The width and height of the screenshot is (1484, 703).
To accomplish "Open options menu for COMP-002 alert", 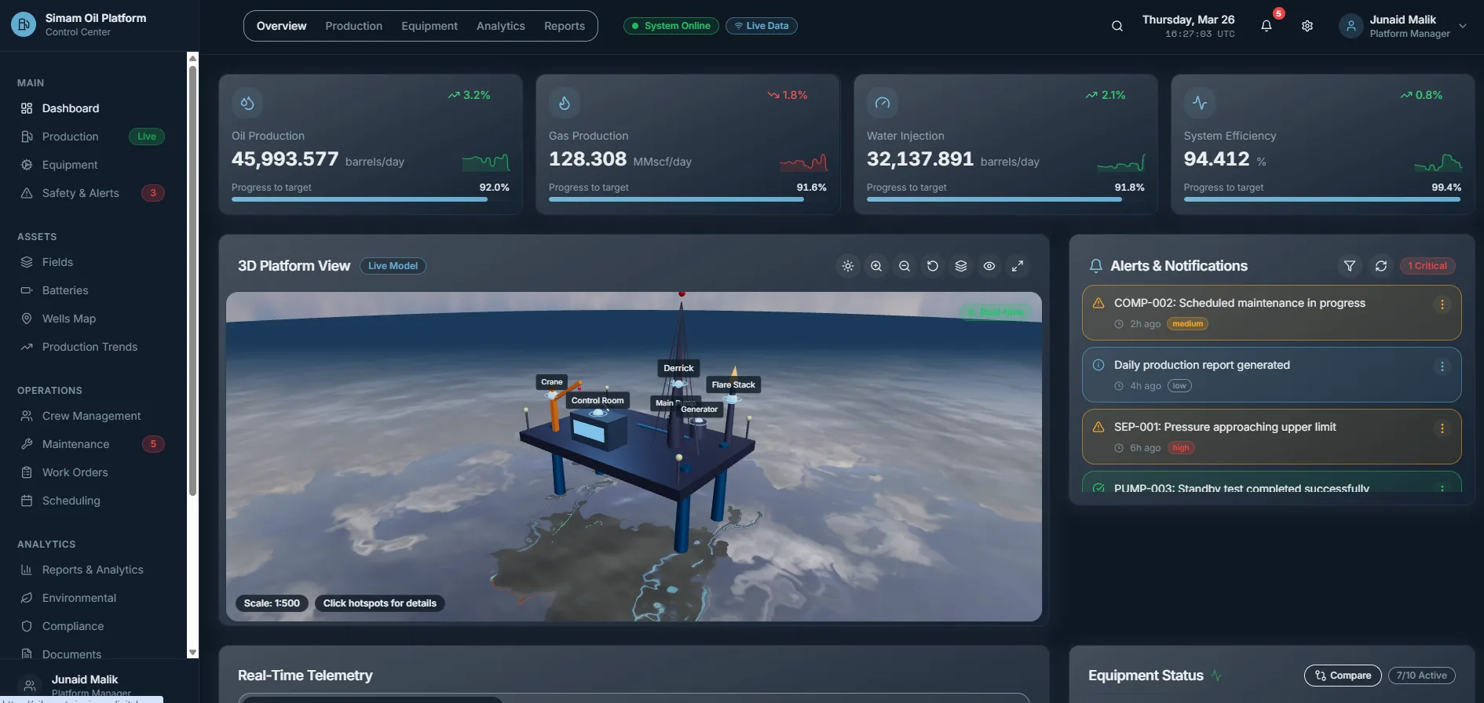I will 1442,304.
